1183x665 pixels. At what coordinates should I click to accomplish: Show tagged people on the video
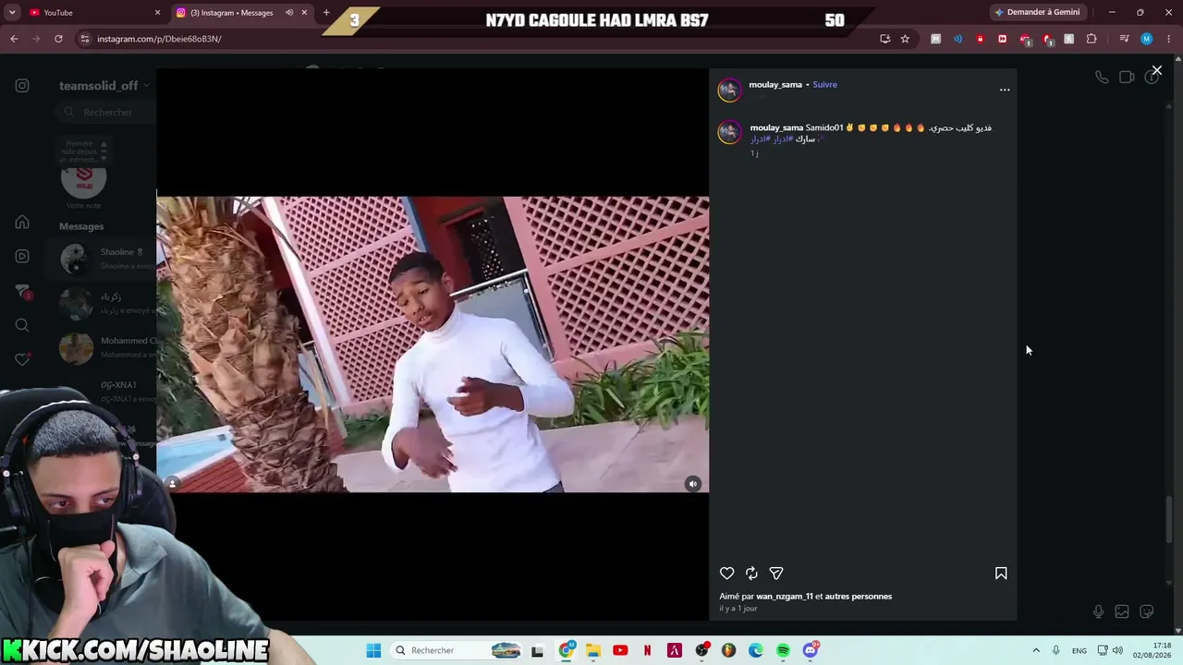pos(173,483)
